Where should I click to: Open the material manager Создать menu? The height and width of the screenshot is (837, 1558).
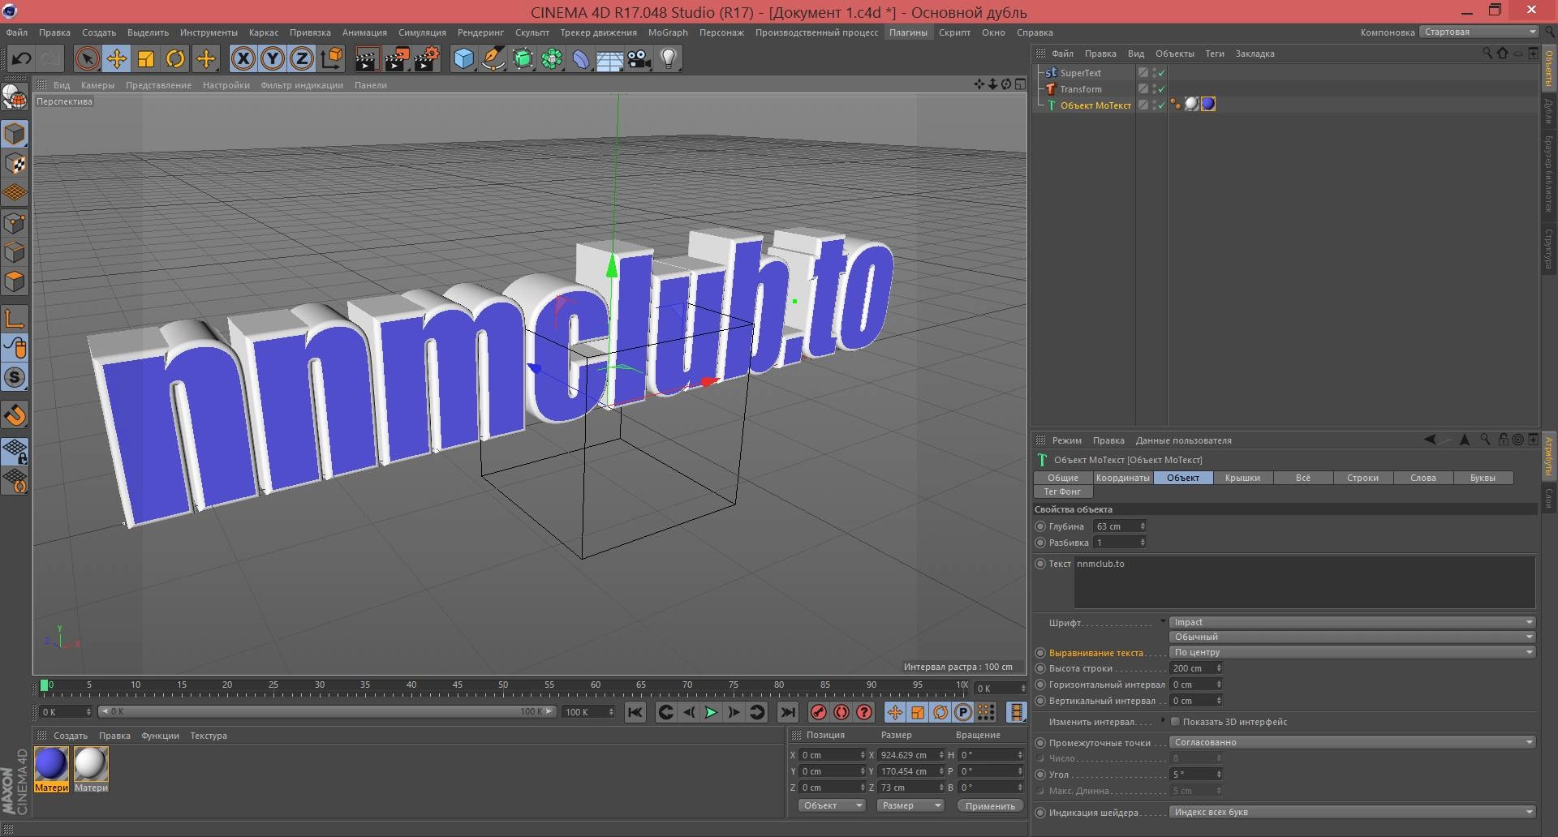point(71,736)
